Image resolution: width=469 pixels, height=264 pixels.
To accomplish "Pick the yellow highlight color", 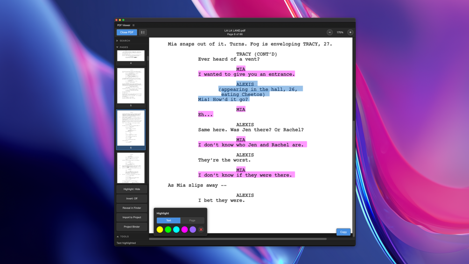I will (x=160, y=229).
